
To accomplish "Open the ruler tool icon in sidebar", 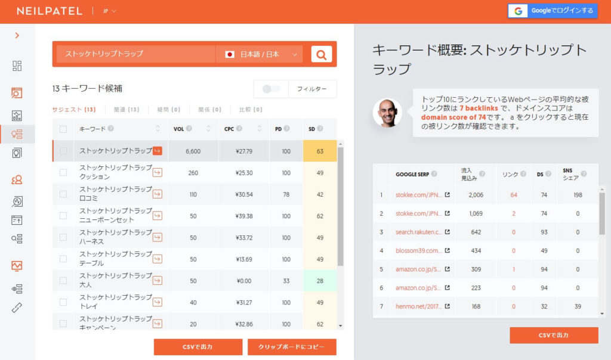I will (17, 308).
